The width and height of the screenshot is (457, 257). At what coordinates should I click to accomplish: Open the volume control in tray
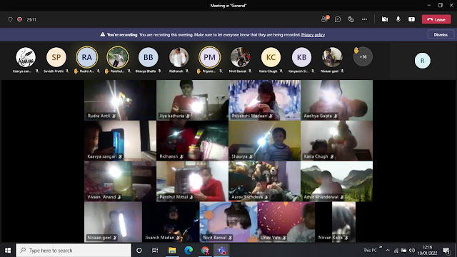pyautogui.click(x=412, y=251)
